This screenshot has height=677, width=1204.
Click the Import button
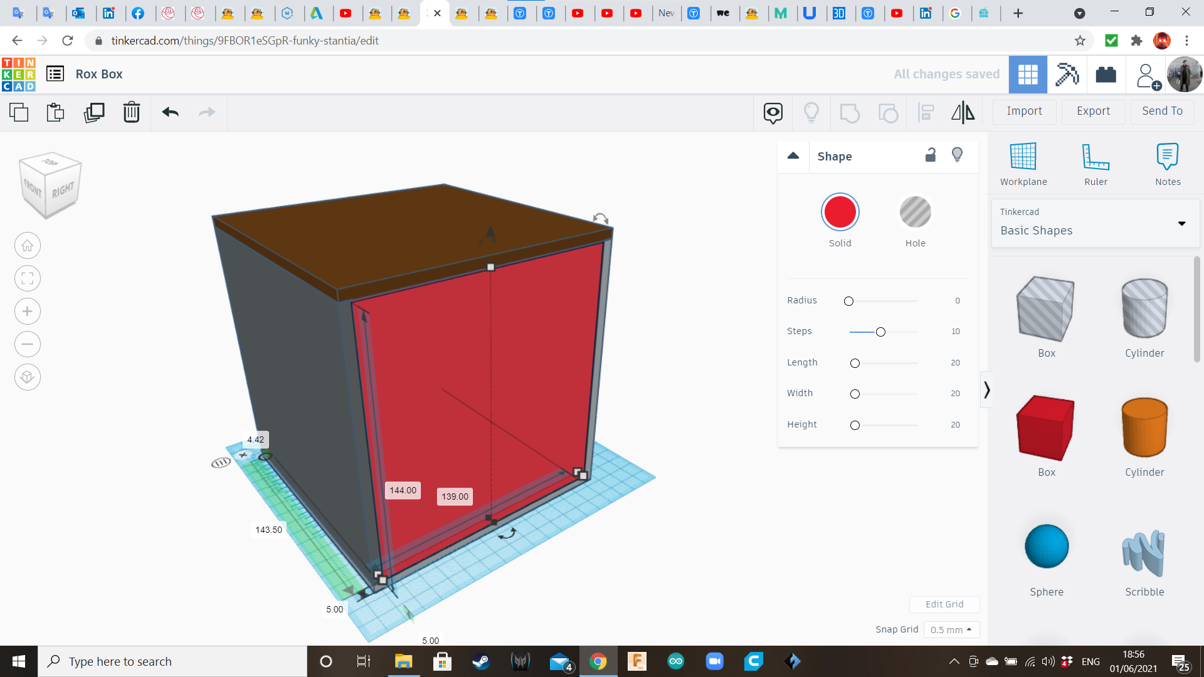[1024, 111]
